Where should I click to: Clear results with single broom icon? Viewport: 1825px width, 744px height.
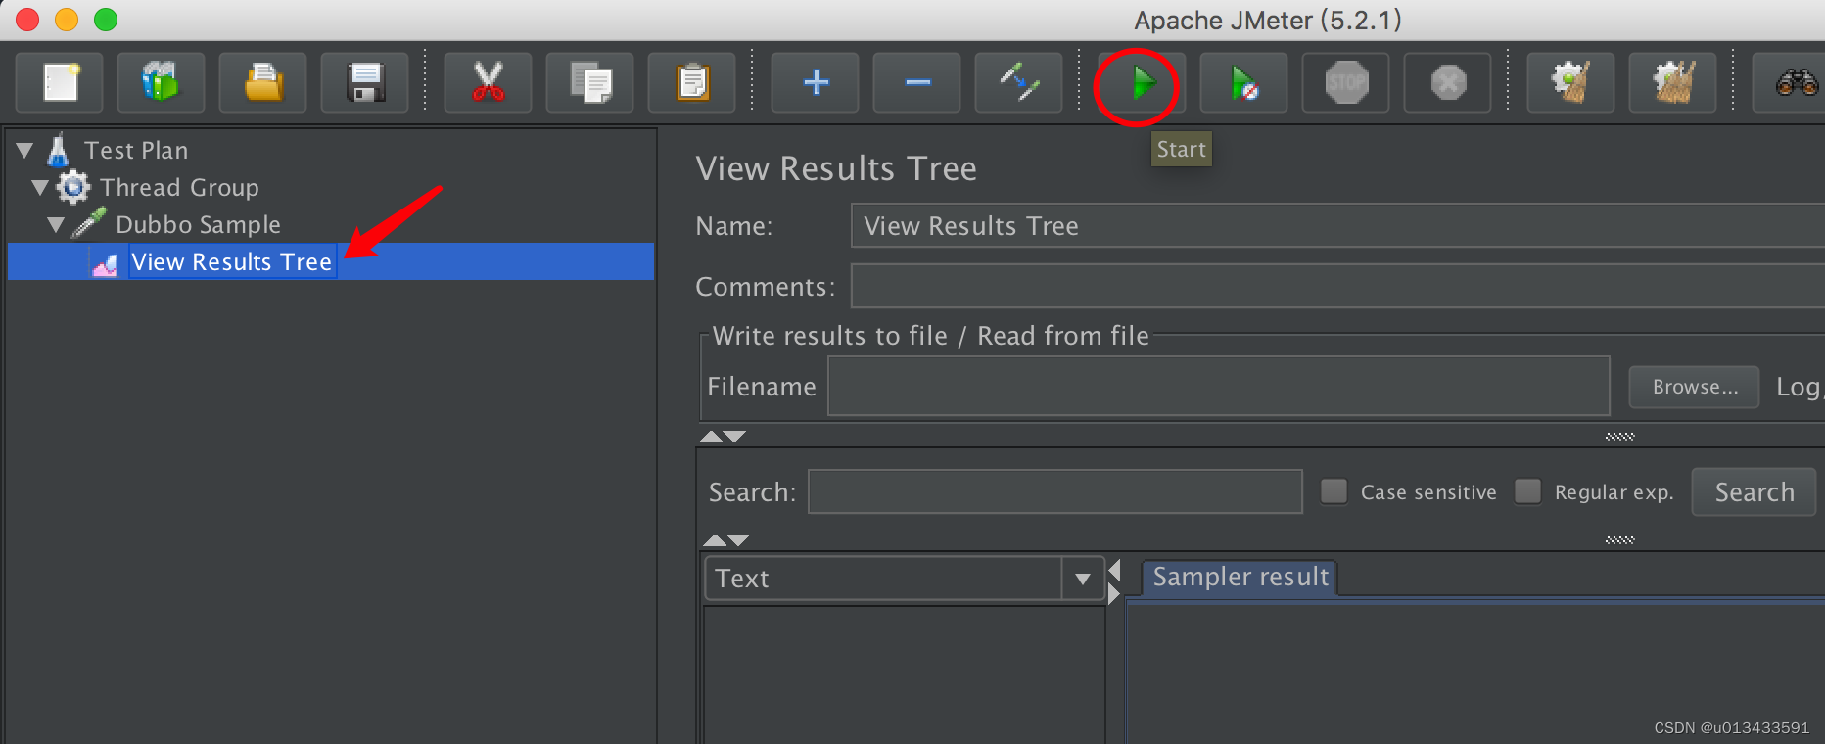(x=1571, y=82)
